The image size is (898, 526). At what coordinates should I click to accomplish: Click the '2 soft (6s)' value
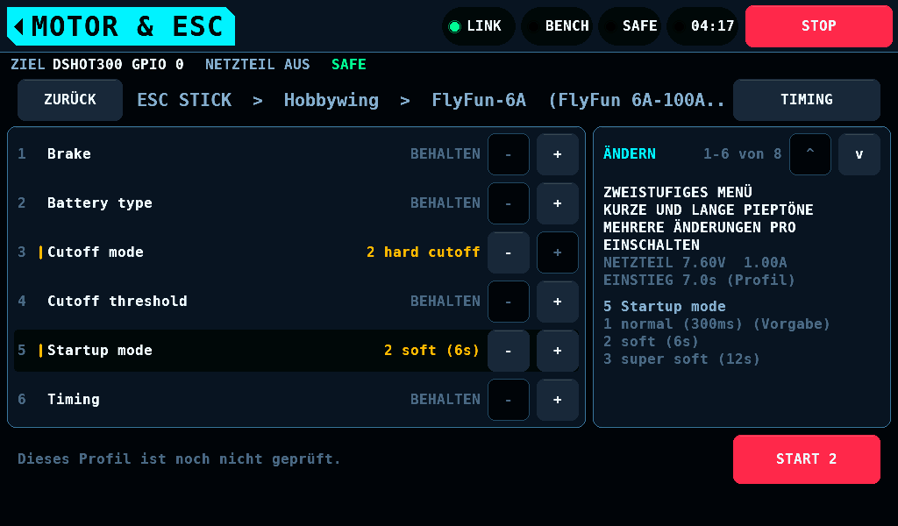pyautogui.click(x=431, y=351)
